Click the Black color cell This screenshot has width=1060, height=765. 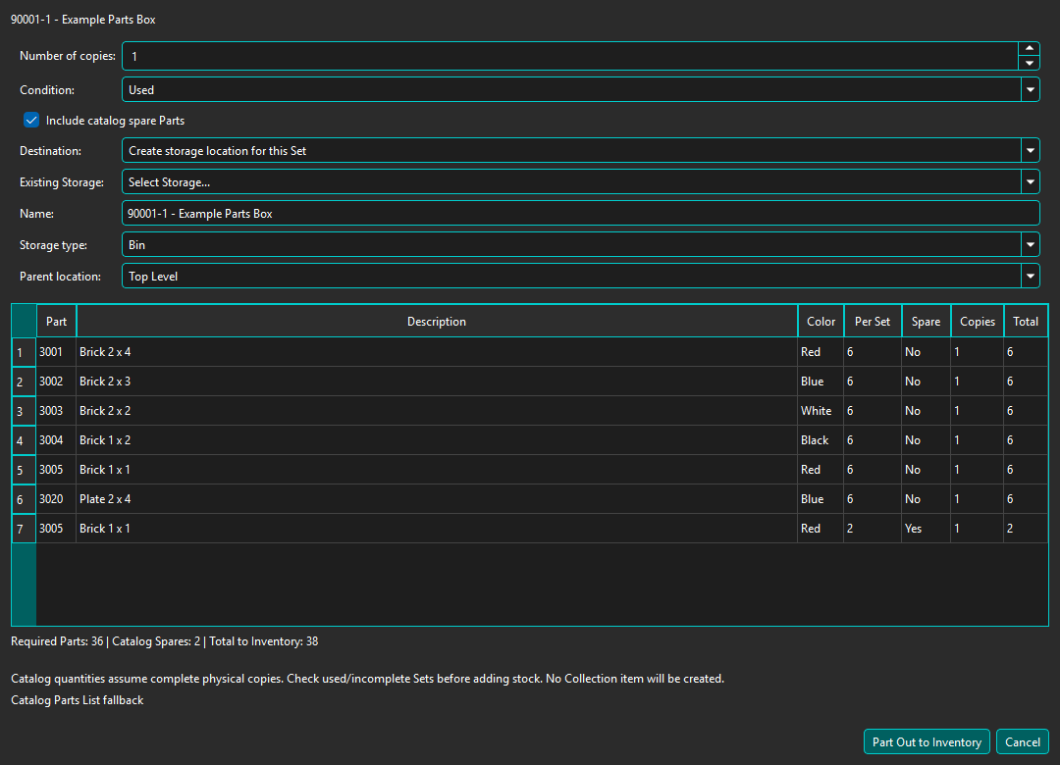821,440
